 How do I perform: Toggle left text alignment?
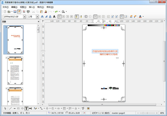click(x=60, y=16)
